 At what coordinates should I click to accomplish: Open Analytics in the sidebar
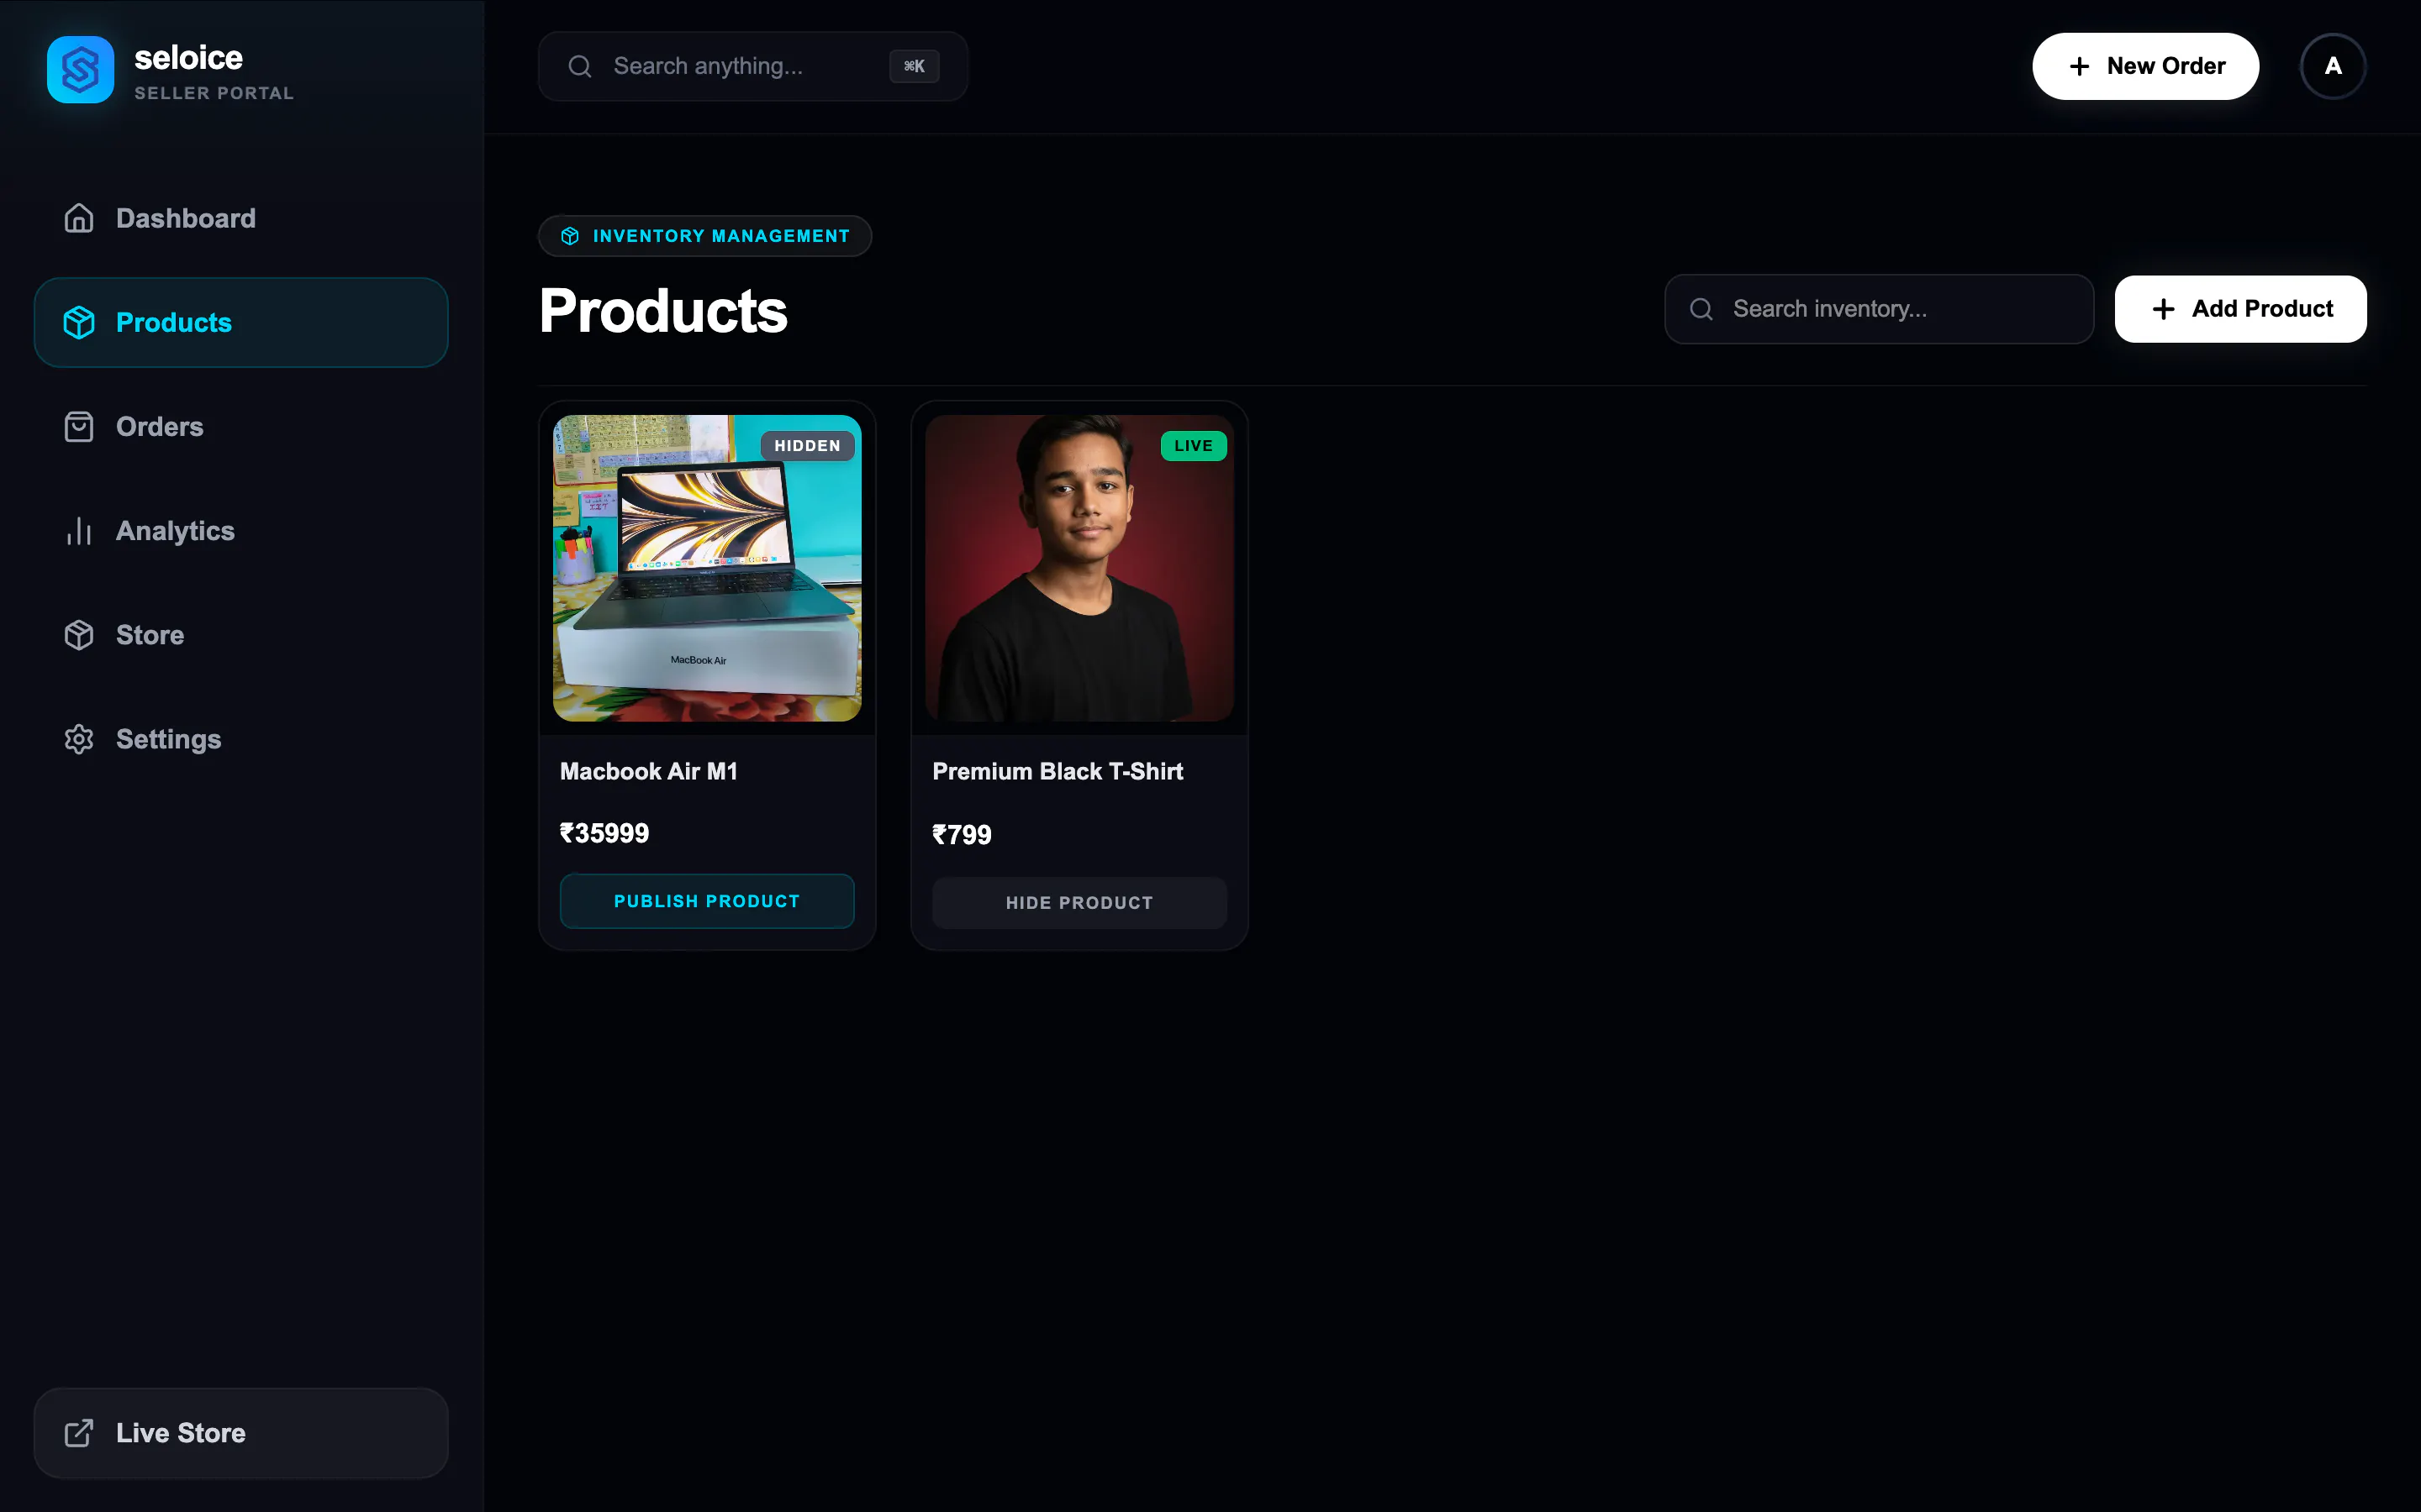tap(241, 531)
